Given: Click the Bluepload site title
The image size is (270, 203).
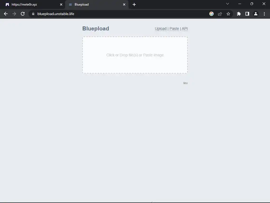Looking at the screenshot, I should [95, 29].
